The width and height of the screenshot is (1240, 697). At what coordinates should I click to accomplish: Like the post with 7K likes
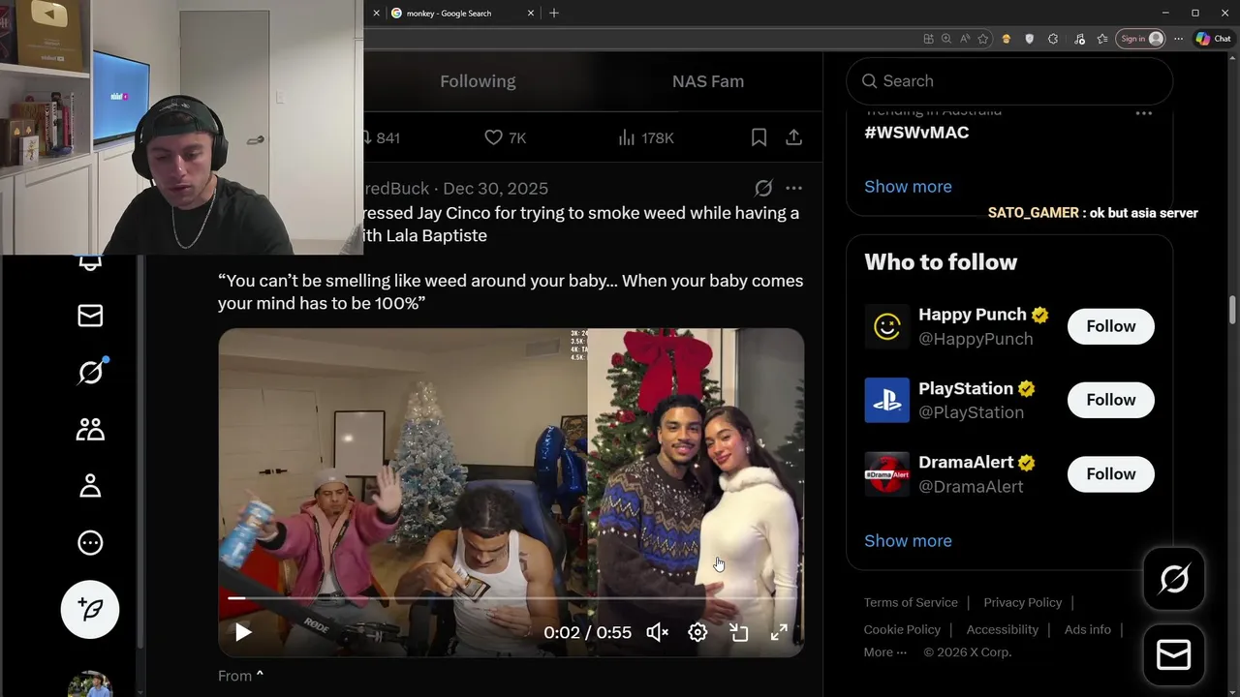pyautogui.click(x=505, y=137)
